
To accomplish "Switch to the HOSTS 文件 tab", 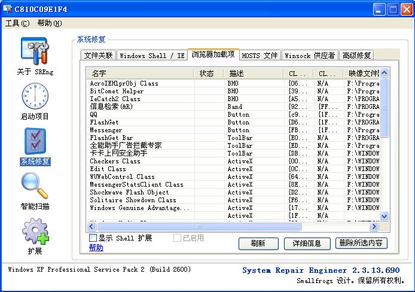I will click(260, 55).
